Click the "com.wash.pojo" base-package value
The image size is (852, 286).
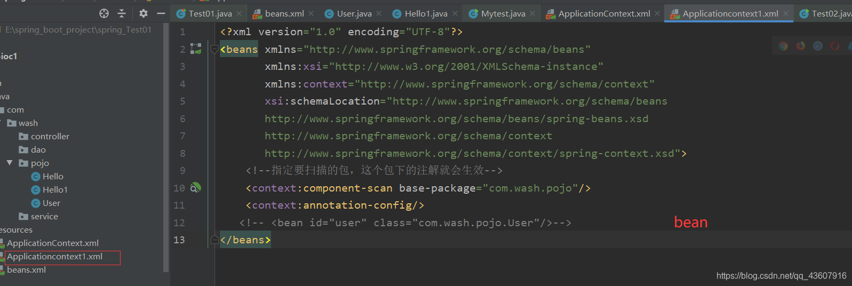click(x=530, y=188)
